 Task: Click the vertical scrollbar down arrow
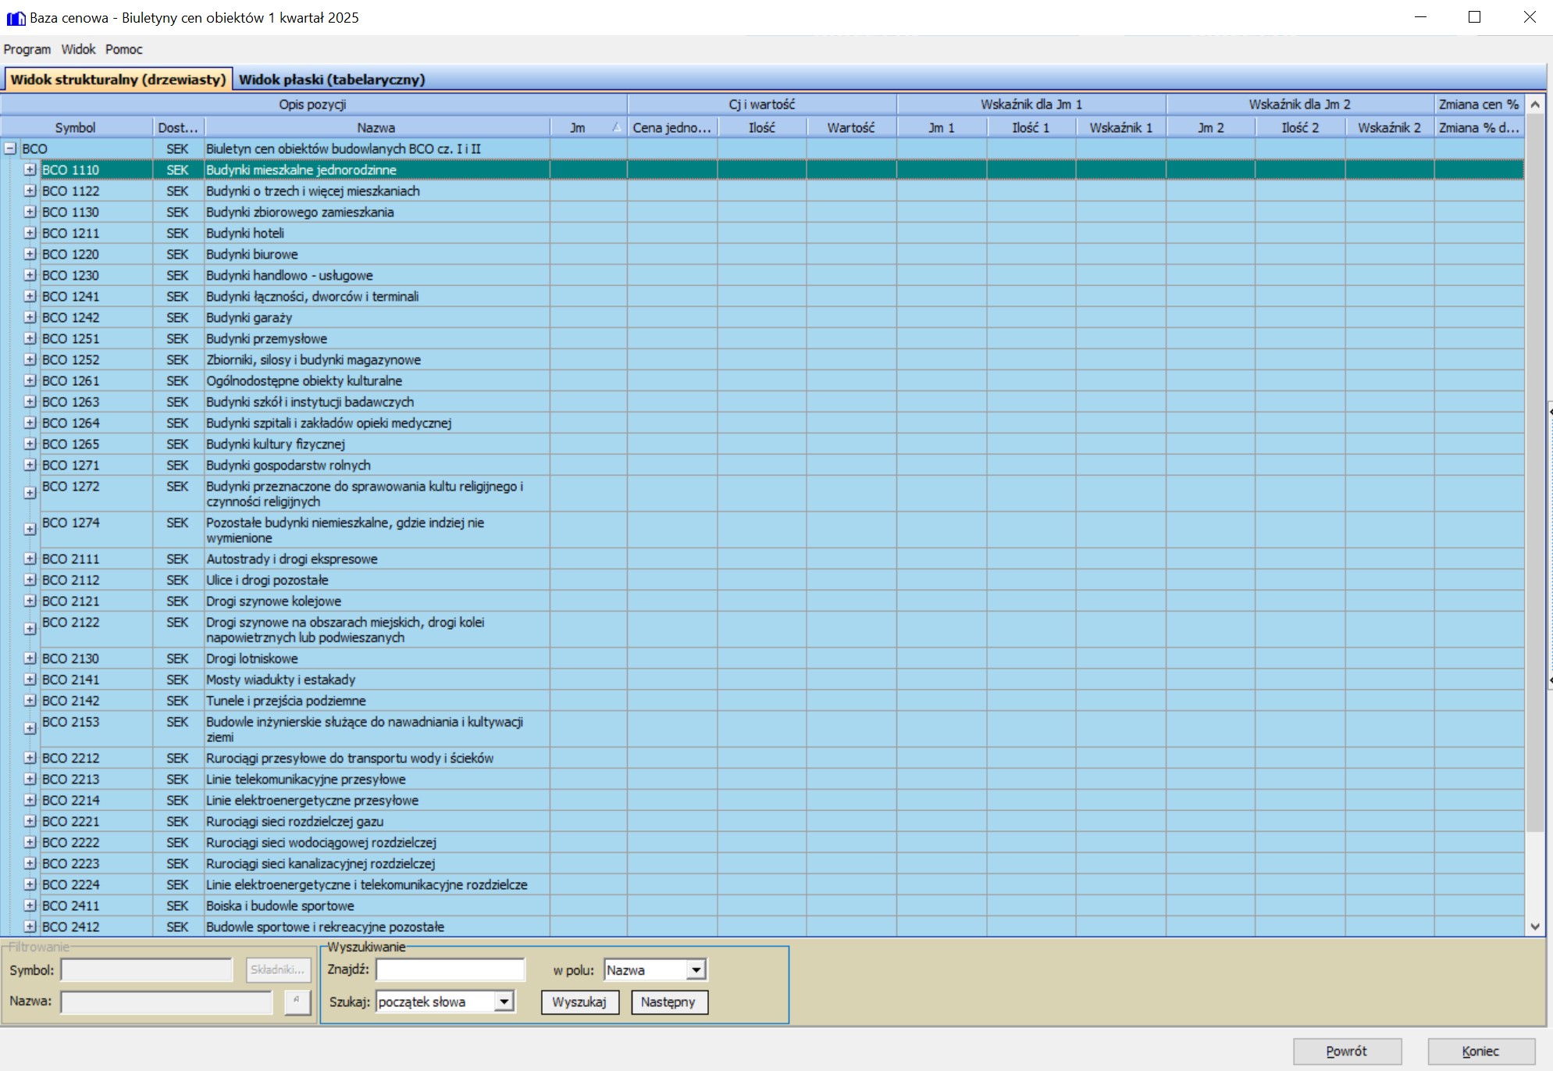click(1535, 926)
